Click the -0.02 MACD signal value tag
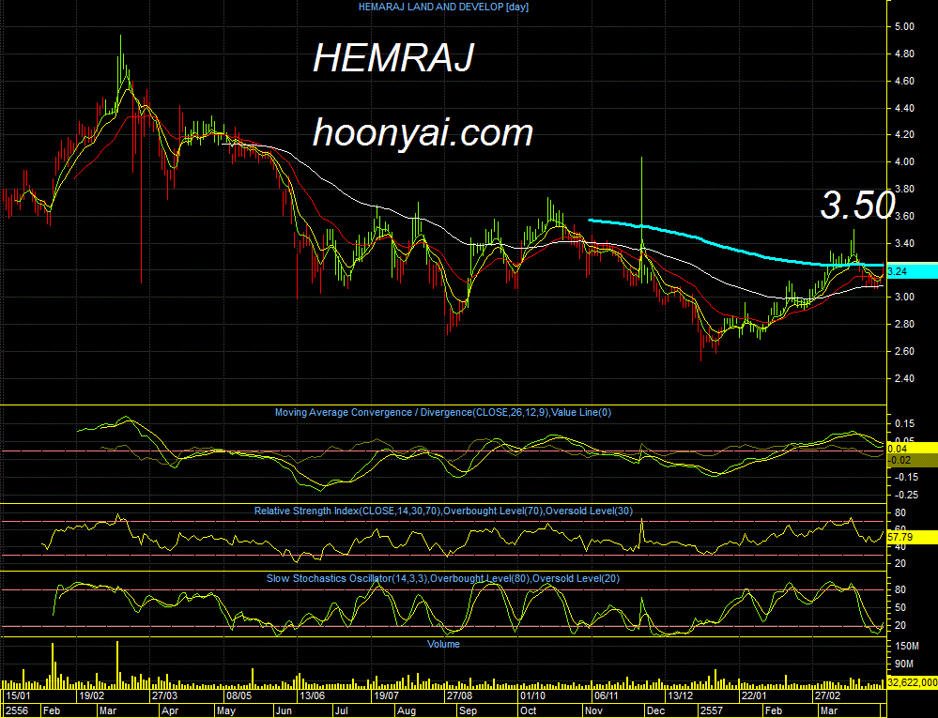938x718 pixels. point(912,460)
